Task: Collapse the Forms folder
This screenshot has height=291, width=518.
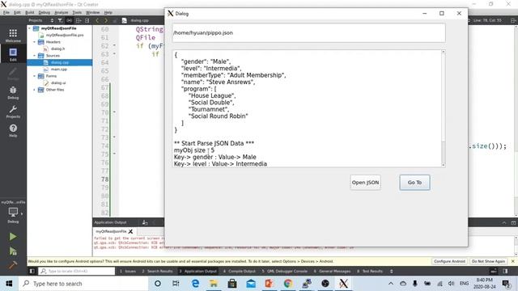Action: coord(34,76)
